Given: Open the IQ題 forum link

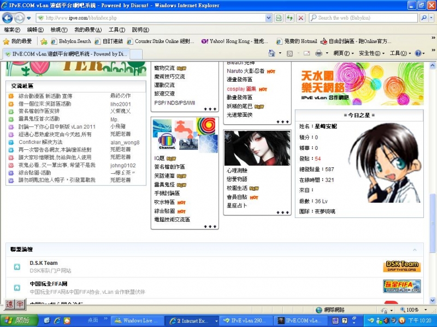Looking at the screenshot, I should 160,159.
